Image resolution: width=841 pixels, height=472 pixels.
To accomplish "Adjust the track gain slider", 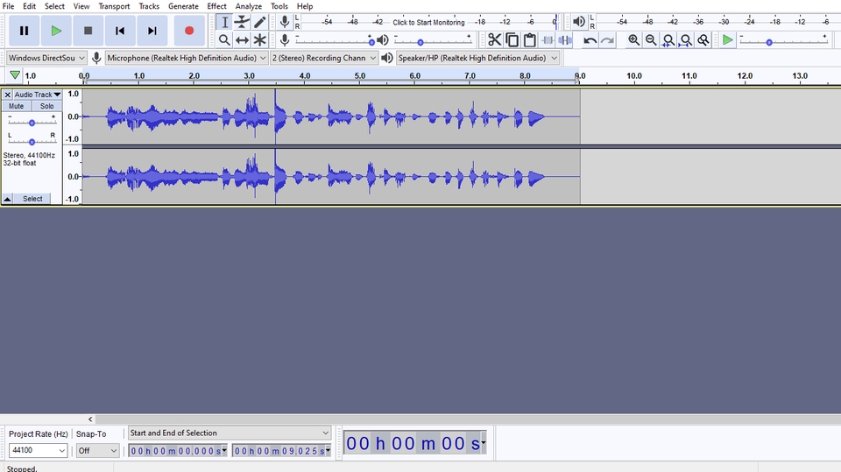I will tap(32, 122).
